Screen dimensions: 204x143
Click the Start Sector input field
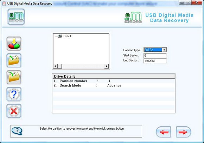[155, 56]
